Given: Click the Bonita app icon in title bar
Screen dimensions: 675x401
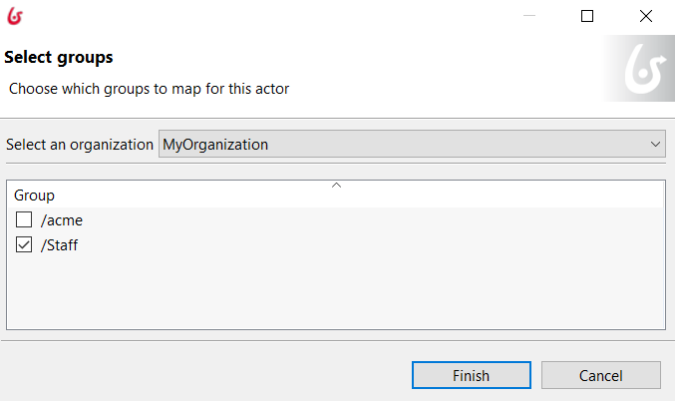Looking at the screenshot, I should (x=15, y=16).
